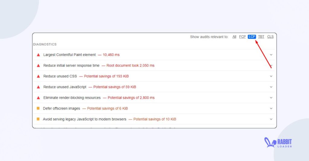Viewport: 309px width, 161px height.
Task: Click Show audits relevant to label
Action: coord(209,37)
